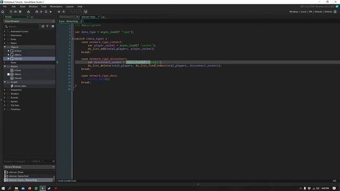Viewport: 340px width, 191px height.
Task: Select the oClient object icon
Action: (x=12, y=51)
